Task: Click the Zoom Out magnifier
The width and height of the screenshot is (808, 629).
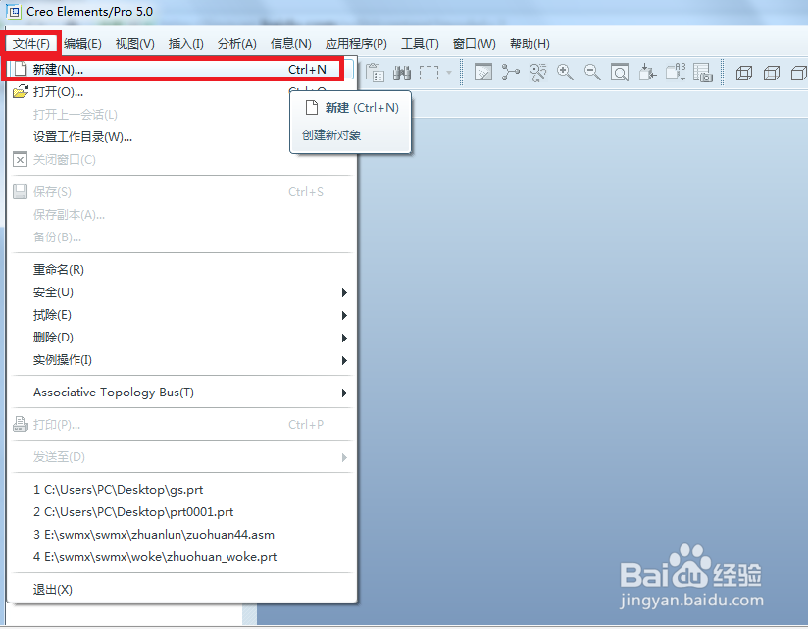Action: tap(592, 73)
